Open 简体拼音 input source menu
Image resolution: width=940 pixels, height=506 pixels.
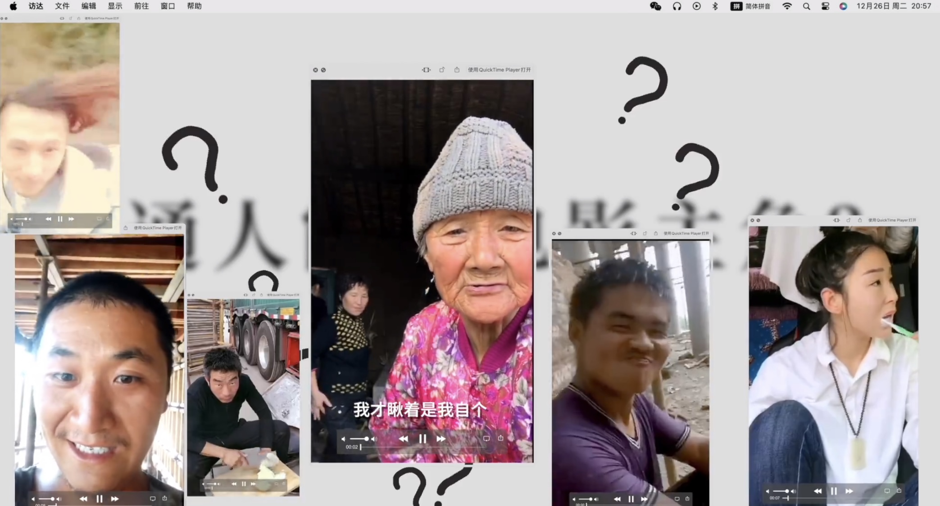(x=750, y=6)
